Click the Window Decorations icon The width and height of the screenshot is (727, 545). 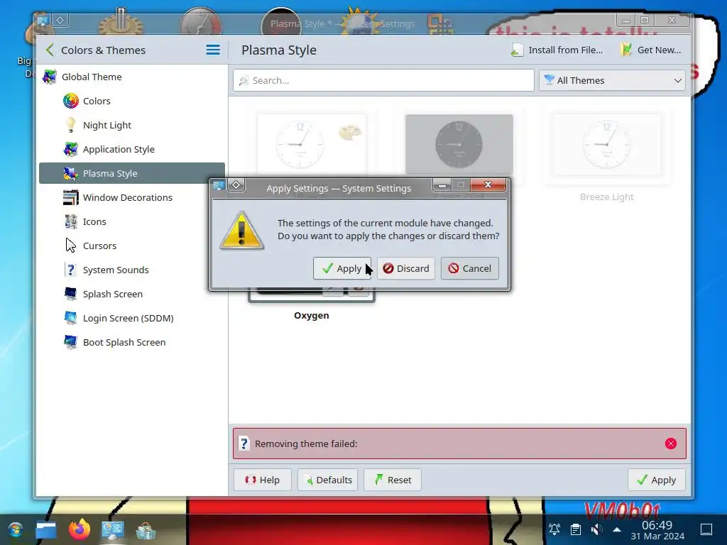[x=71, y=197]
